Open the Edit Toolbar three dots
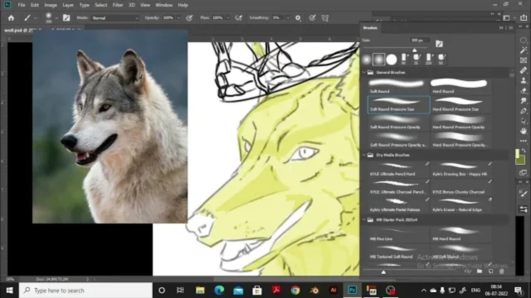The width and height of the screenshot is (531, 298). [x=523, y=141]
